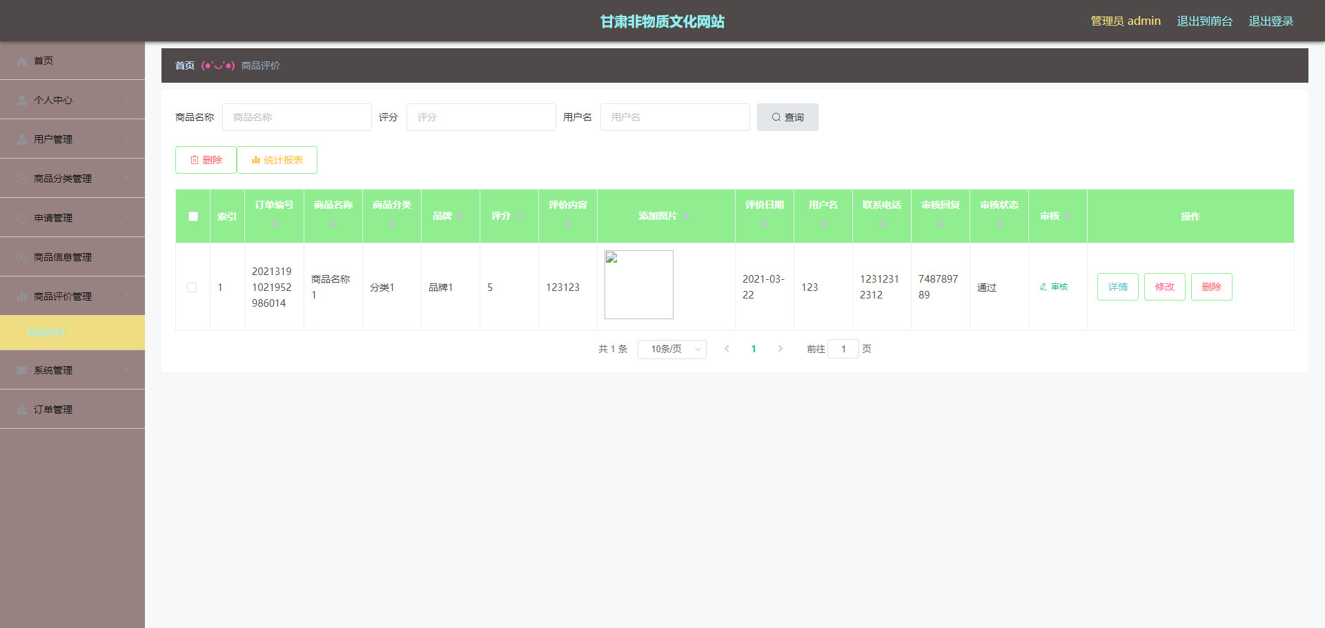Click the broken image in 添加图片 cell
The image size is (1325, 628).
(639, 285)
